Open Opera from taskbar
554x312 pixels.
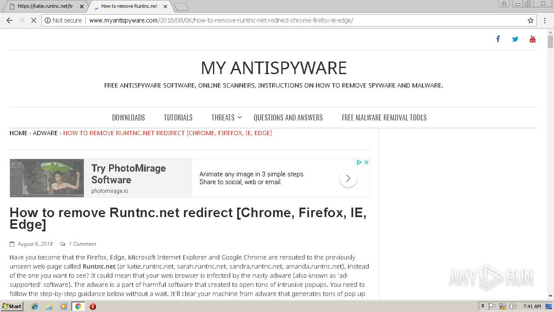(93, 306)
